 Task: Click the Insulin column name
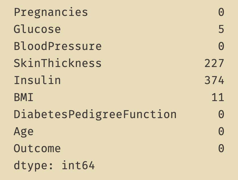37,80
